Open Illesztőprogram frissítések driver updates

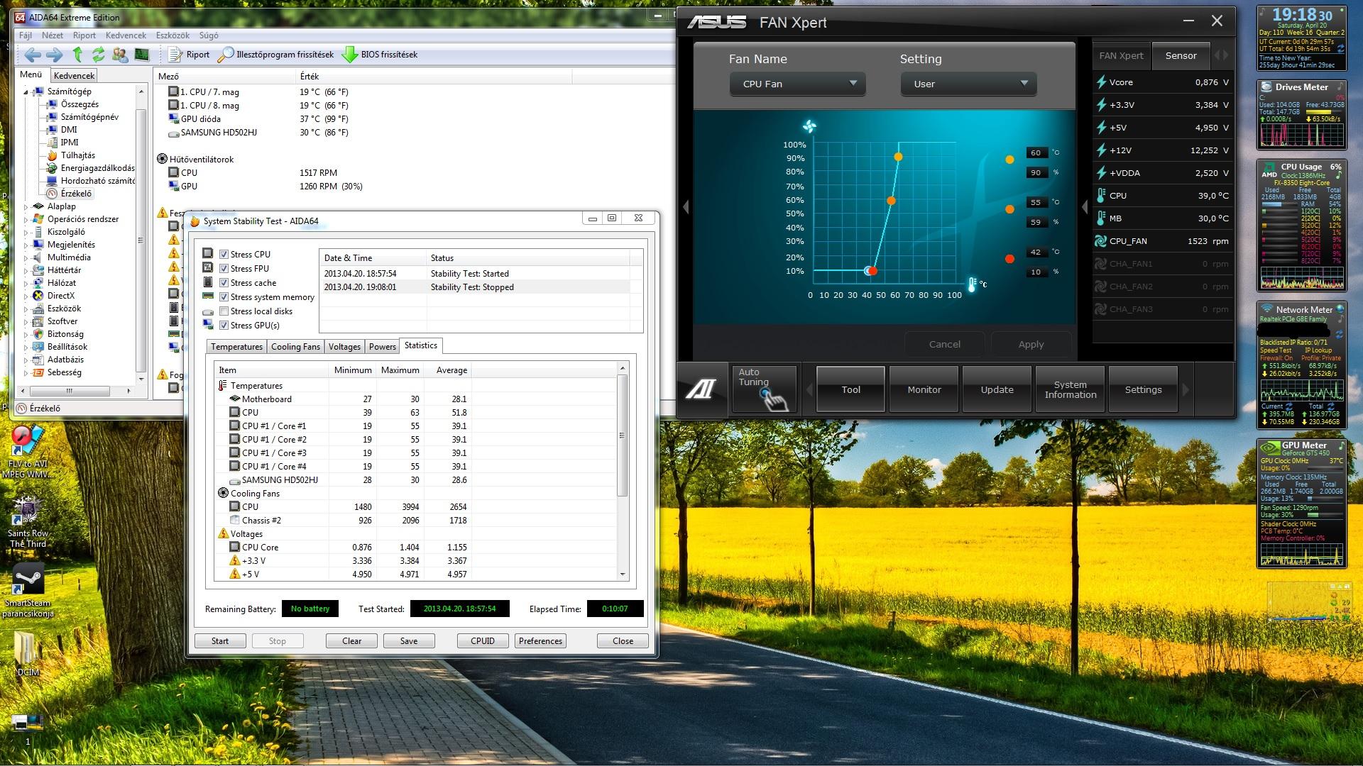point(275,55)
